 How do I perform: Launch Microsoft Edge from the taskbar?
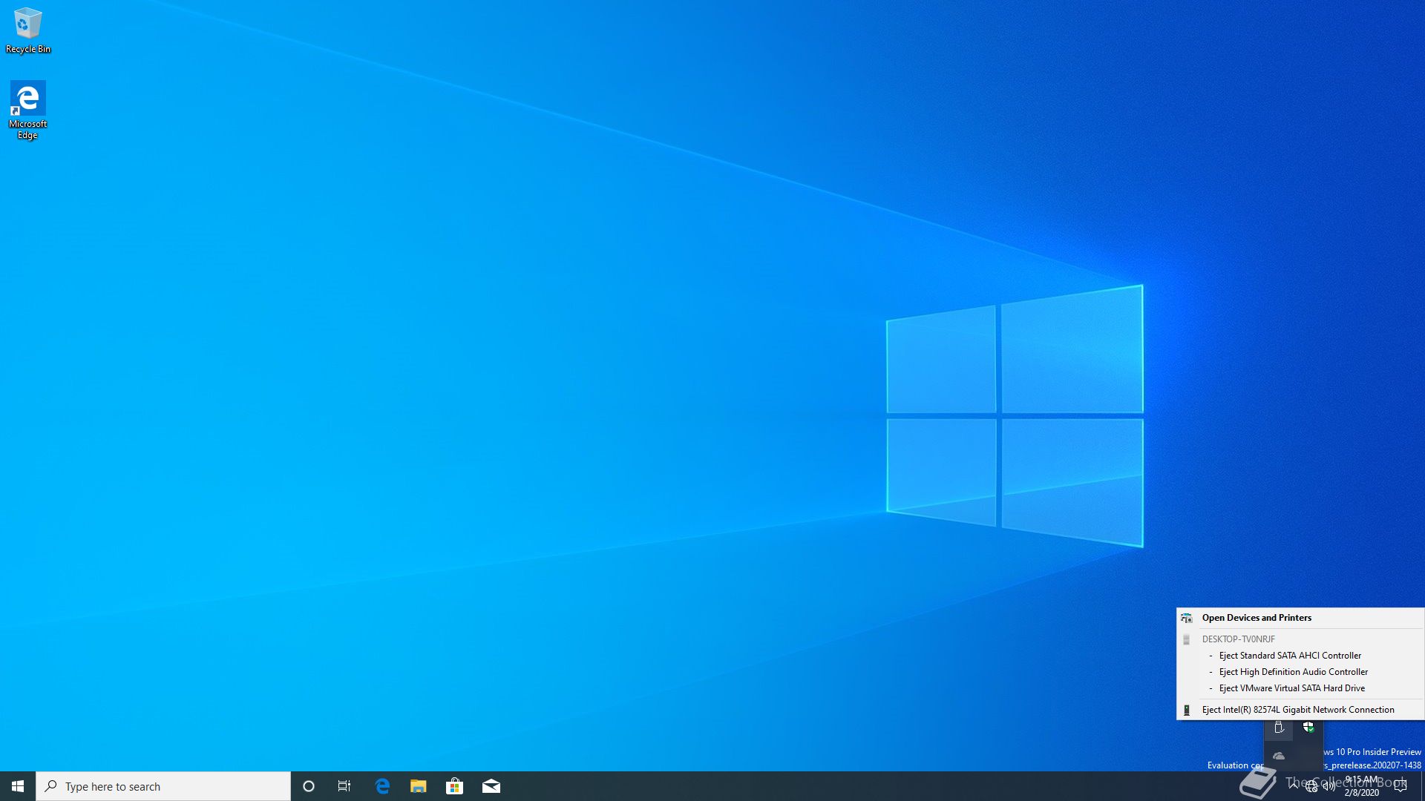(x=382, y=786)
